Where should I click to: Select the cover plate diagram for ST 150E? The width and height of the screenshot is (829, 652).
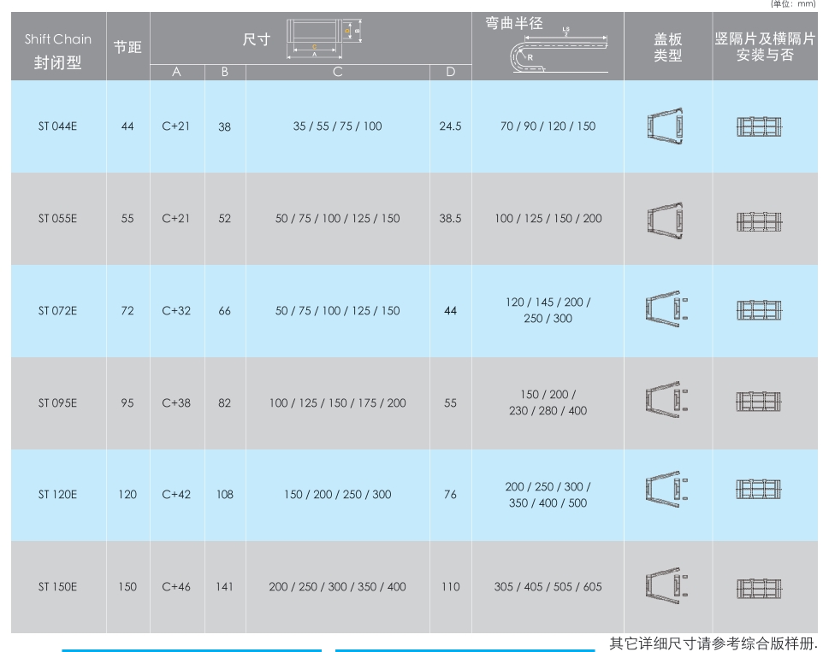pos(666,585)
